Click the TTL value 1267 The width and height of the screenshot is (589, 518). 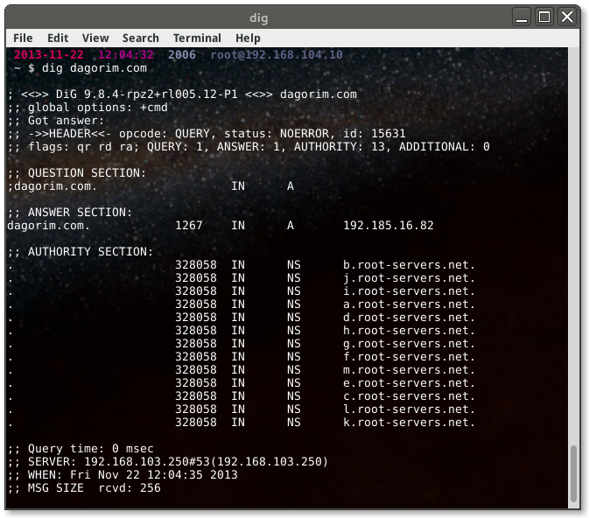point(189,226)
